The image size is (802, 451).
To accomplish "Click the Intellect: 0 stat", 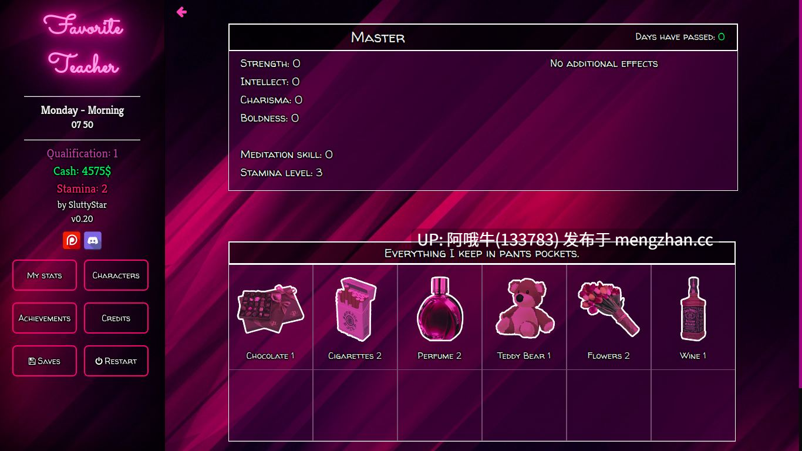I will [270, 82].
